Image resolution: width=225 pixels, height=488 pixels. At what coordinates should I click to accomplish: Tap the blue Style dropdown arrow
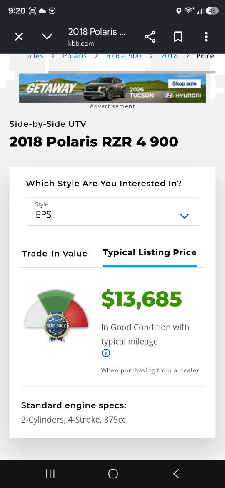point(185,216)
